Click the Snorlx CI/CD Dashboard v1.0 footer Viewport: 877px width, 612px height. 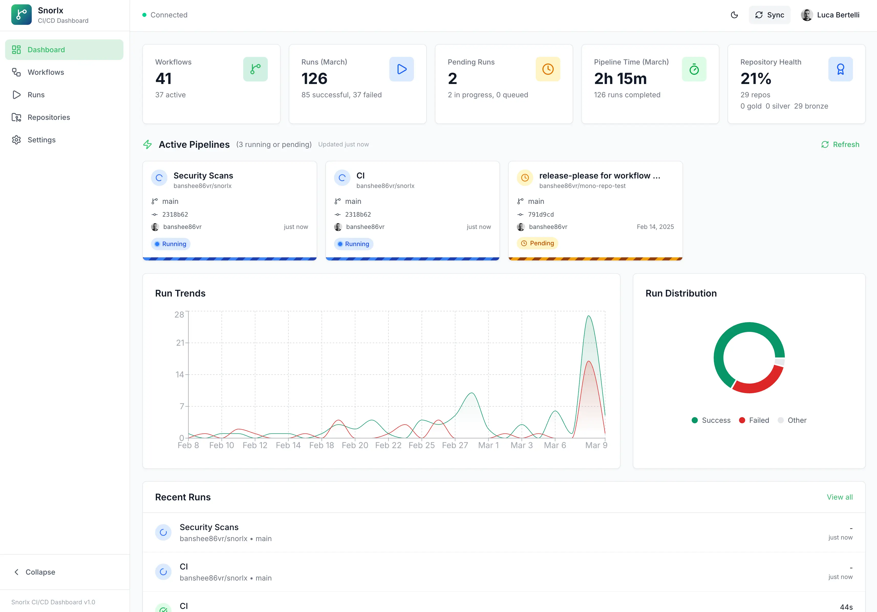pos(53,602)
